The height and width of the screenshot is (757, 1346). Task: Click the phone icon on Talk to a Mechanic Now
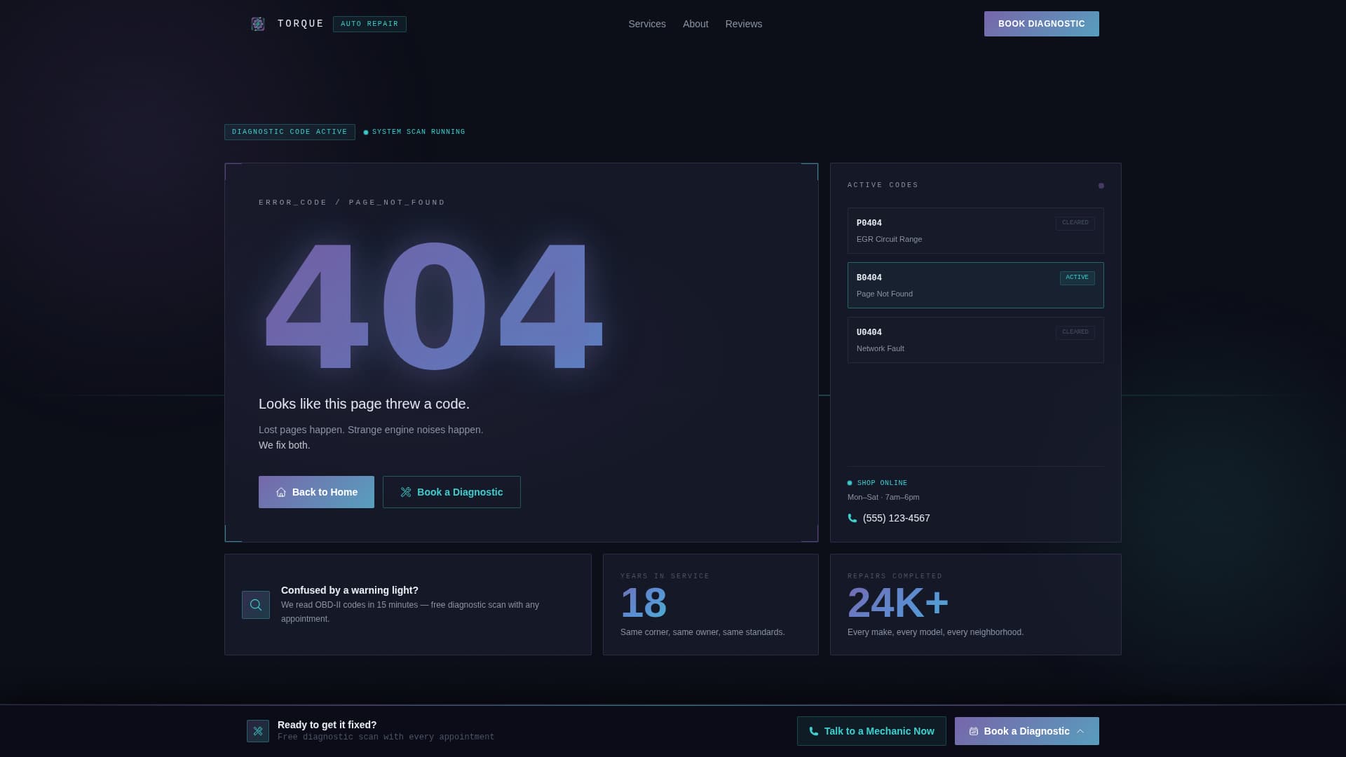point(814,732)
